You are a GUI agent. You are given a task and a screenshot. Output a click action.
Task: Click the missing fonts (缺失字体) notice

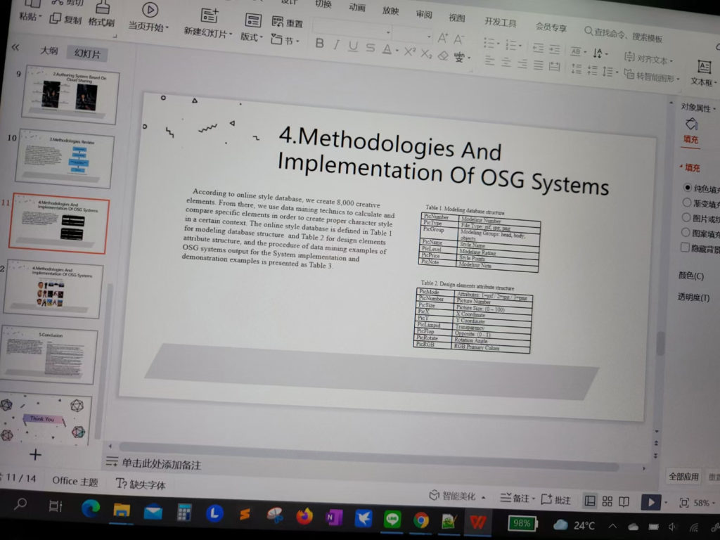coord(141,484)
